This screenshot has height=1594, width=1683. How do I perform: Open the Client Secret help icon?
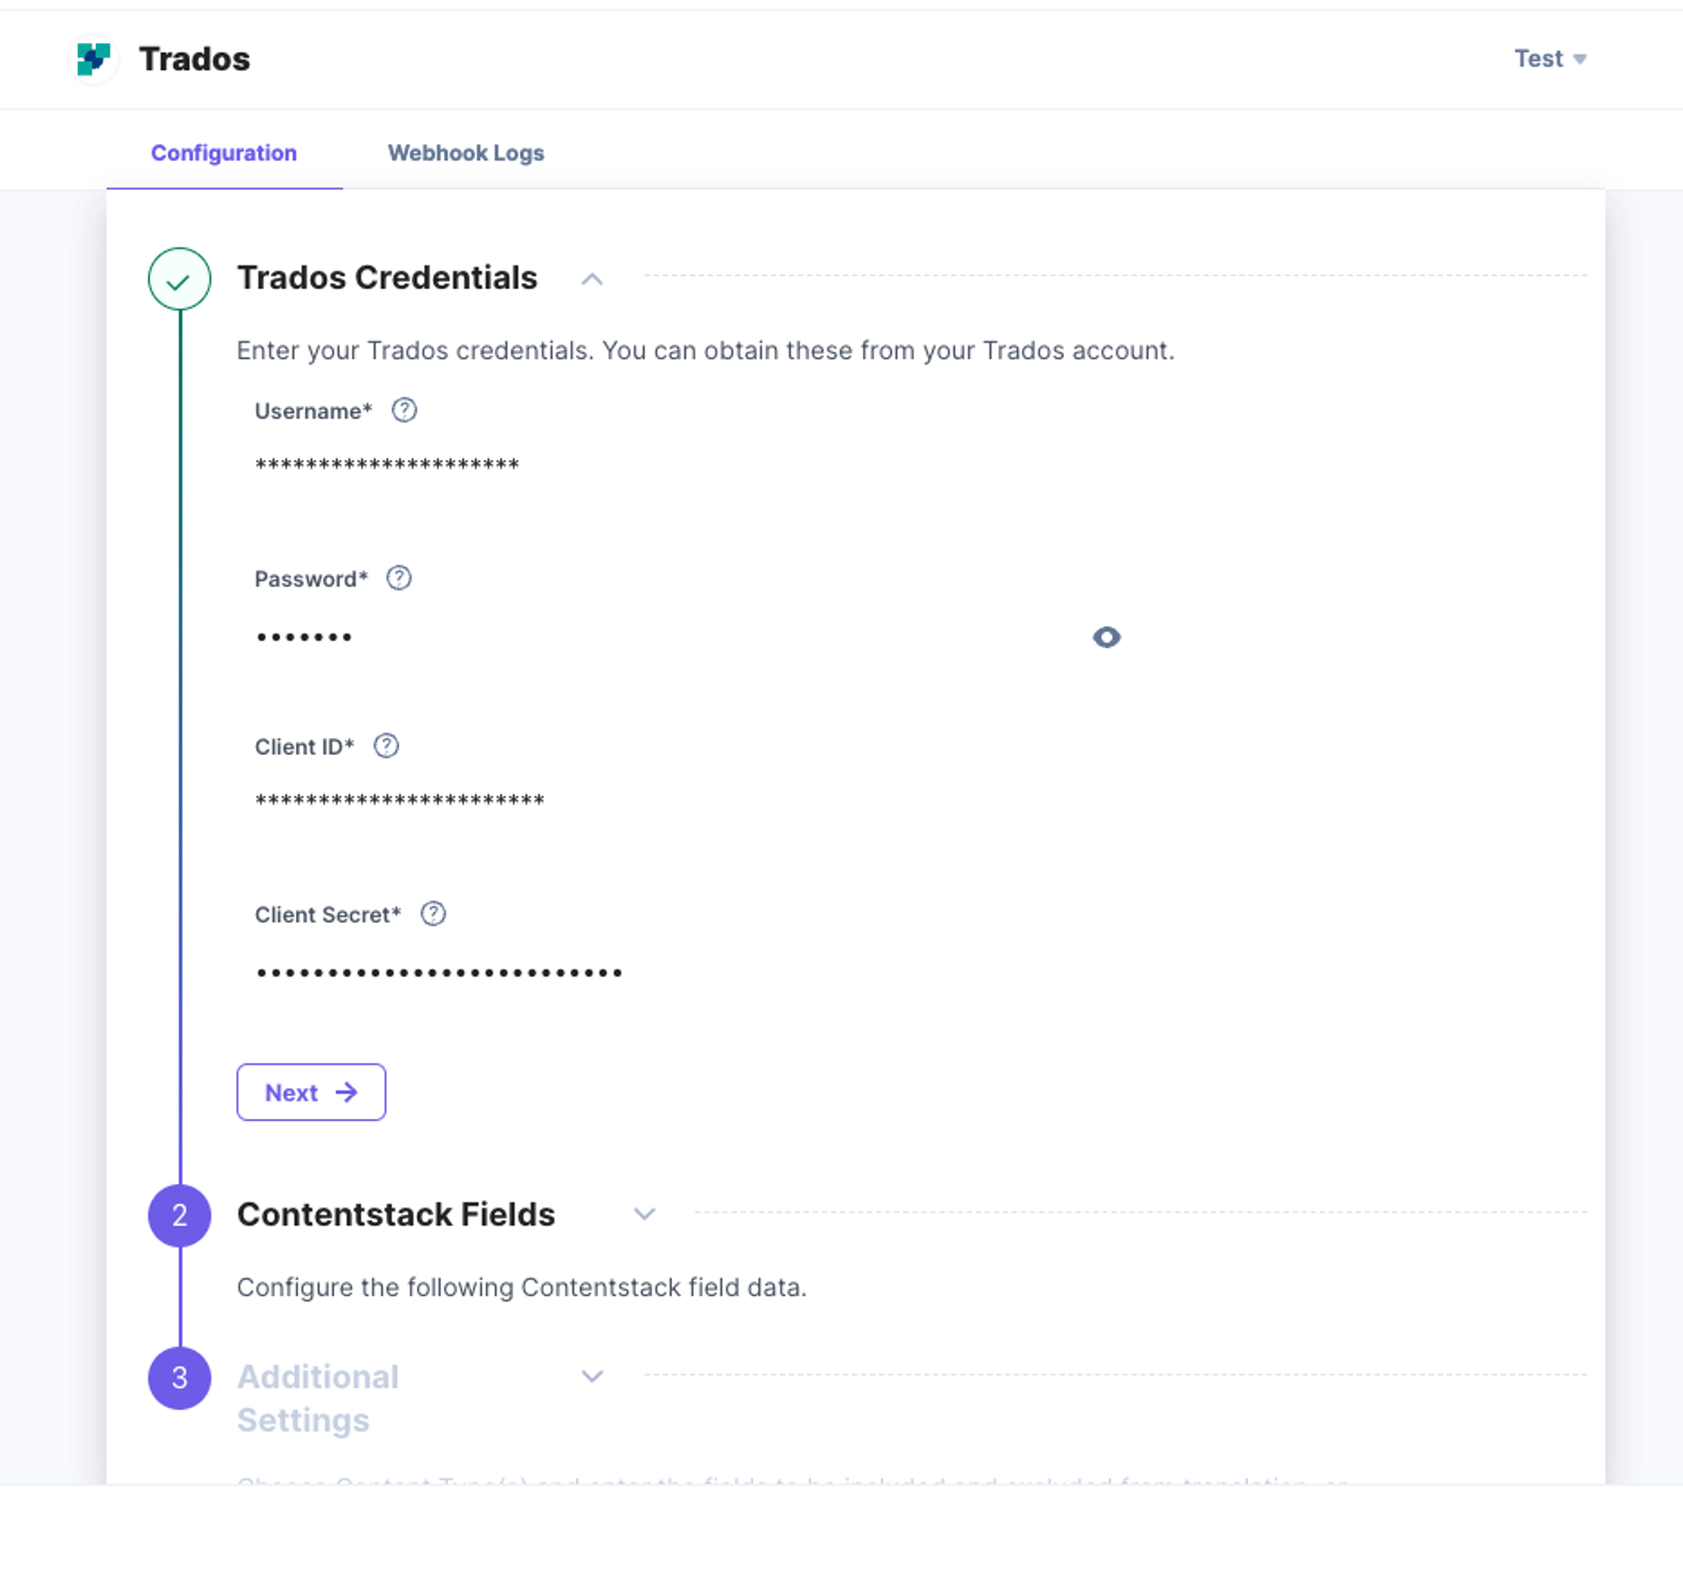[434, 914]
